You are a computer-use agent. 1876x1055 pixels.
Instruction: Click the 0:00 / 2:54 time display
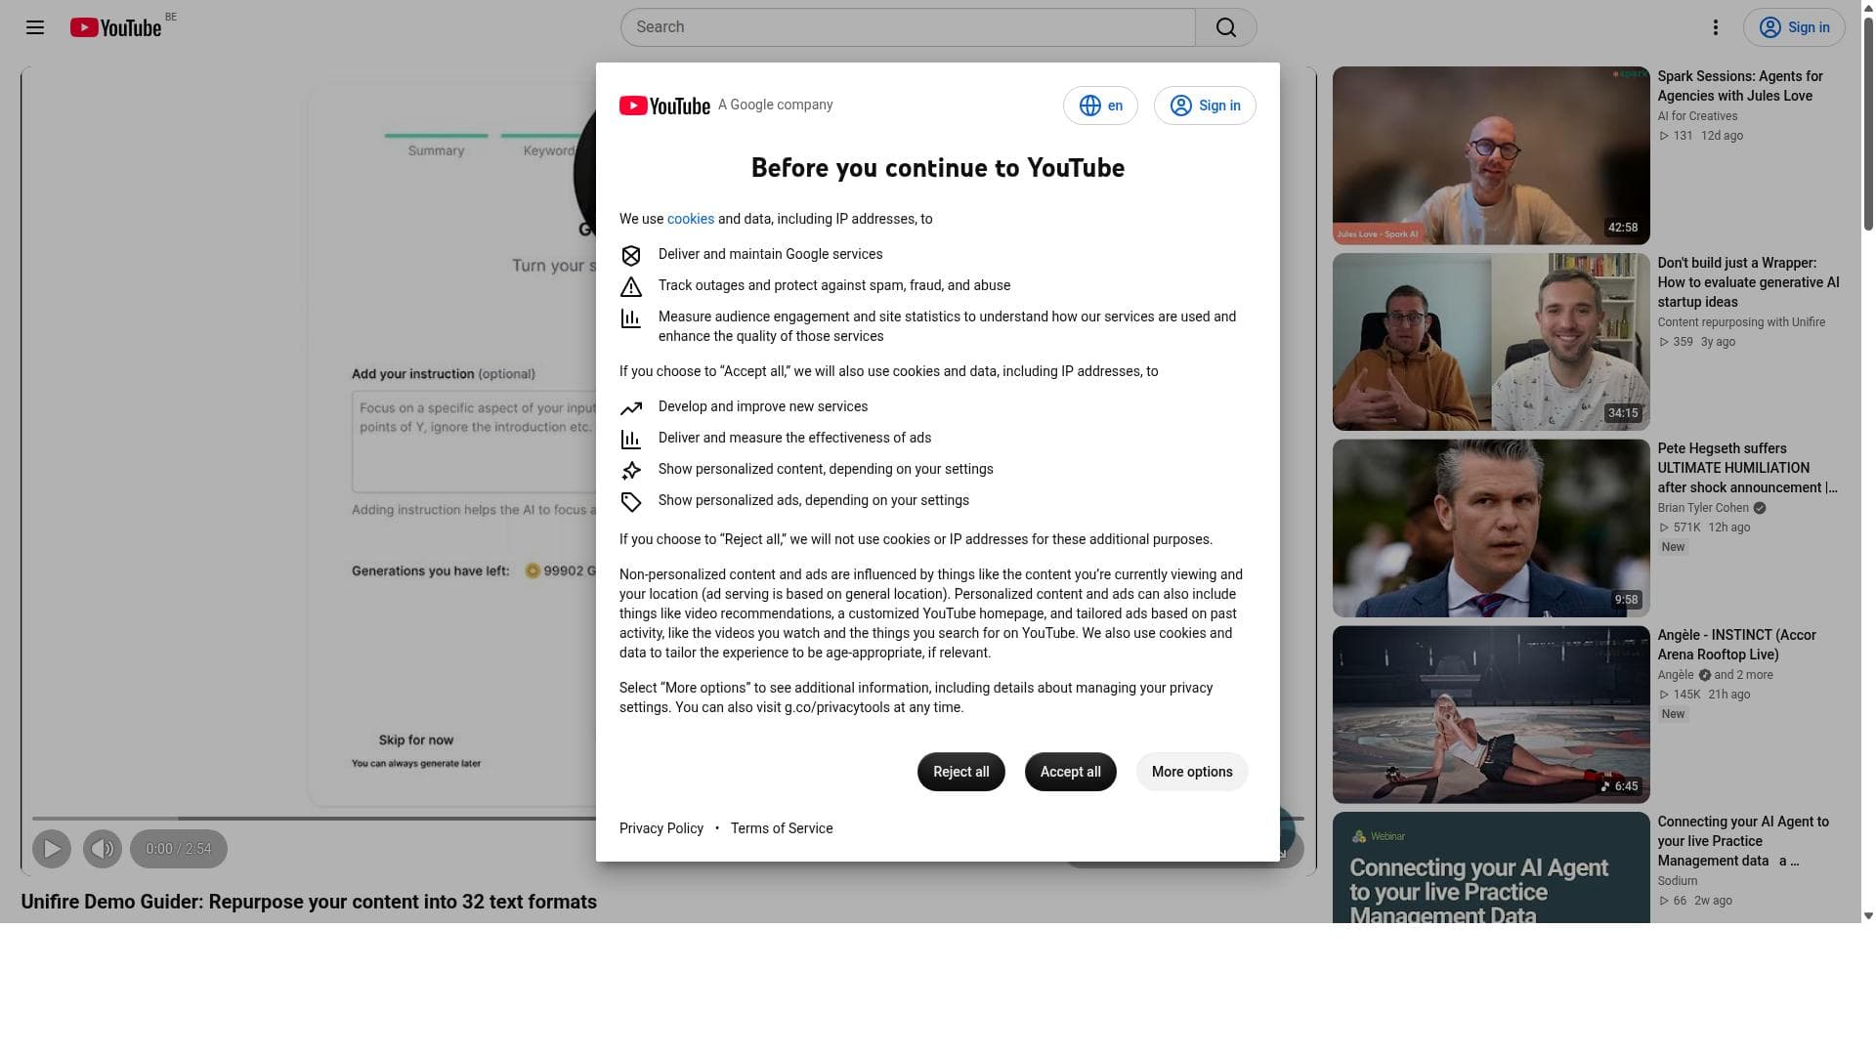[179, 849]
